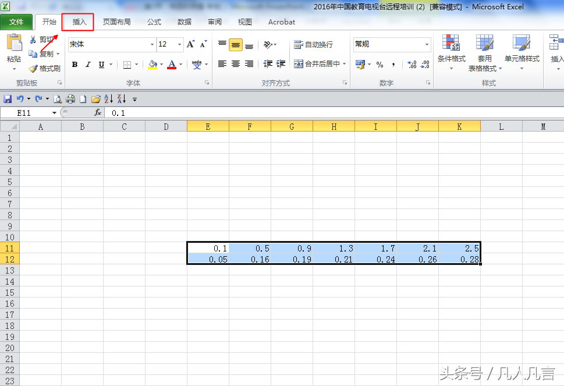Open the 公式 formulas tab
Image resolution: width=564 pixels, height=386 pixels.
[x=154, y=22]
